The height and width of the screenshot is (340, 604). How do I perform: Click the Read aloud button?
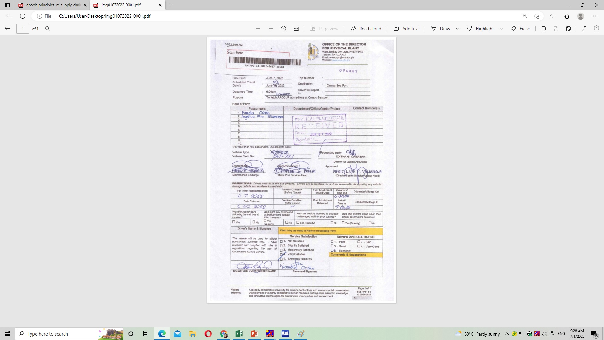pyautogui.click(x=366, y=29)
